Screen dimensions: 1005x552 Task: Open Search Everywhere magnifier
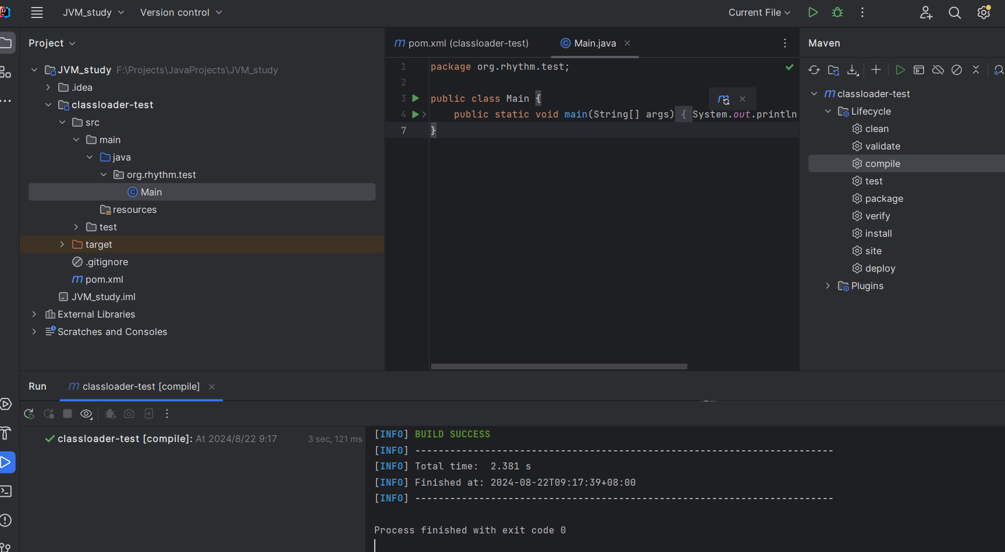tap(955, 12)
